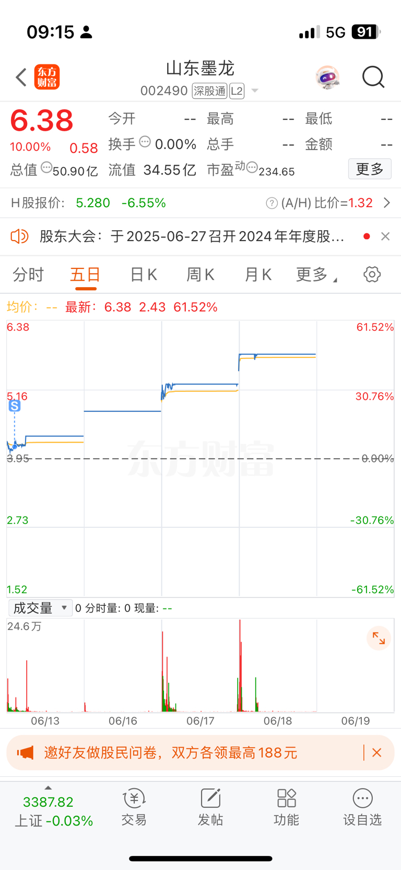Expand stock code dropdown arrow

point(255,91)
